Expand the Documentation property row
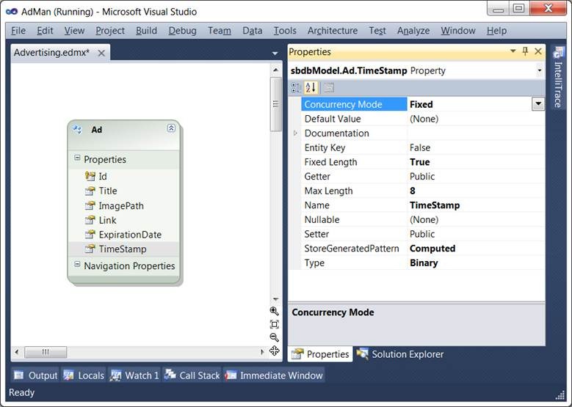The image size is (572, 407). click(295, 133)
